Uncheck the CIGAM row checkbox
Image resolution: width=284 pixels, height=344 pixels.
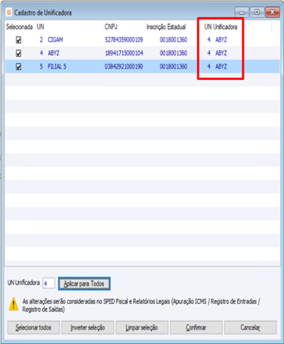point(18,40)
